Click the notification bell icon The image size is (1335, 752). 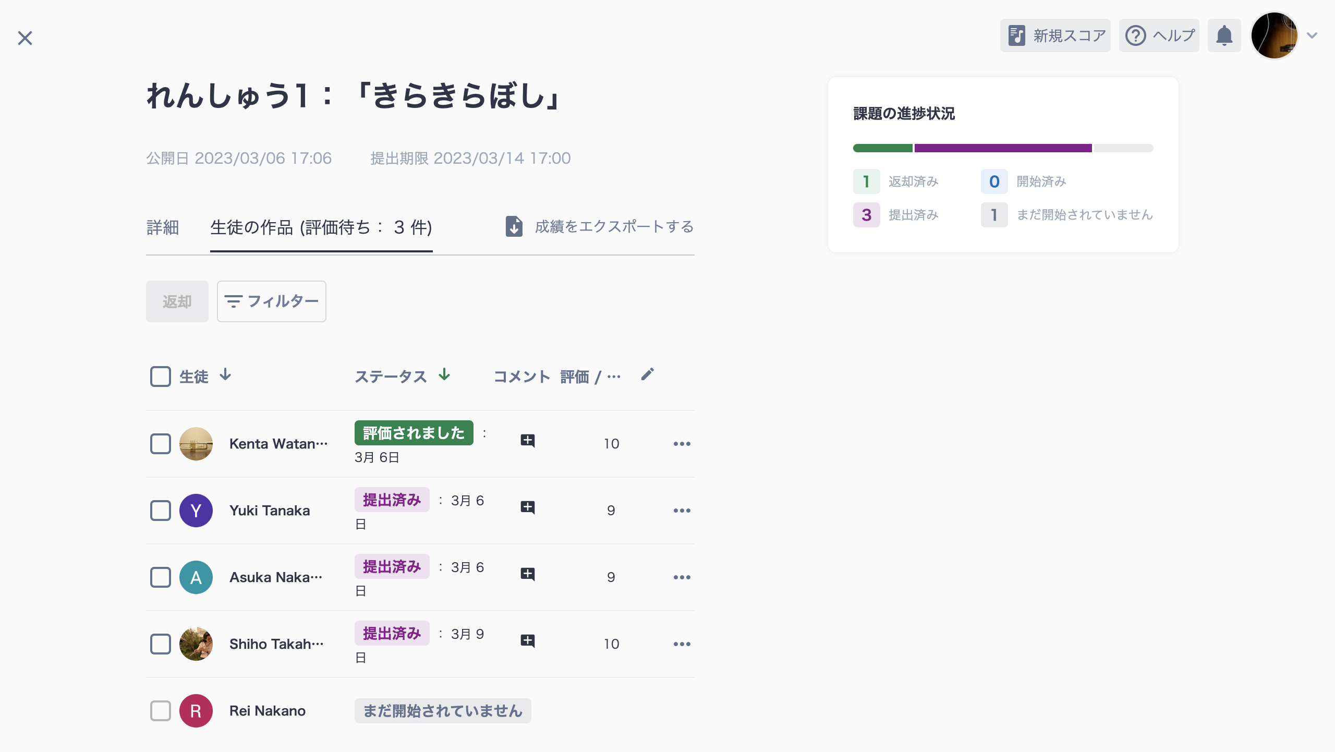(1224, 35)
